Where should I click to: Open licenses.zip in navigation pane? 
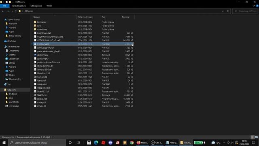(x=13, y=106)
